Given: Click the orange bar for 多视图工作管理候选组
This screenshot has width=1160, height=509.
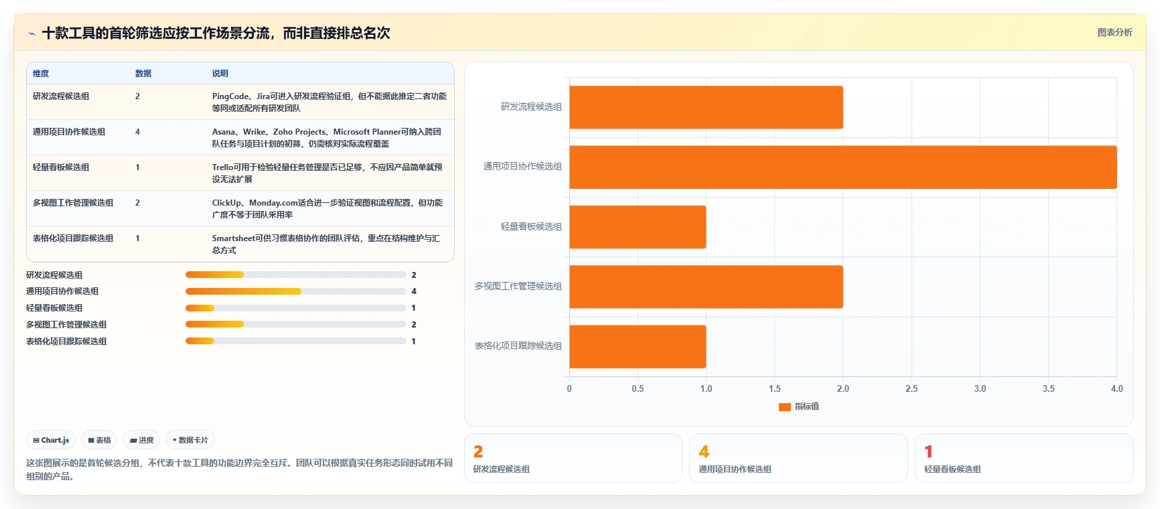Looking at the screenshot, I should click(x=706, y=287).
